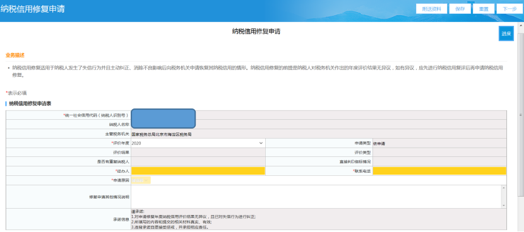Click the page header title 纳税信用修复申请
The image size is (524, 232).
(32, 9)
